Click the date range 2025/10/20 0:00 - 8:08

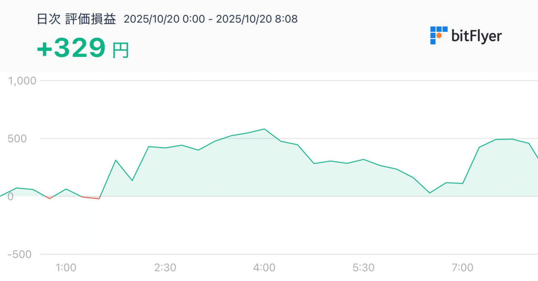211,19
